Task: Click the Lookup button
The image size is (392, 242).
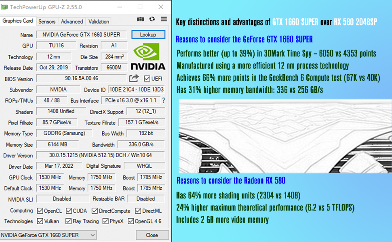Action: [148, 35]
